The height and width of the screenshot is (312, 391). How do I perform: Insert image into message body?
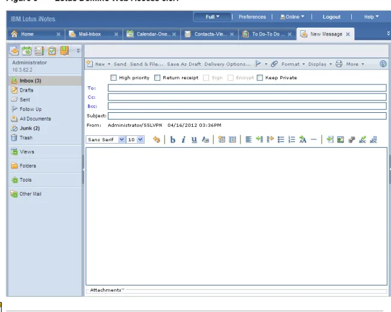pyautogui.click(x=340, y=139)
